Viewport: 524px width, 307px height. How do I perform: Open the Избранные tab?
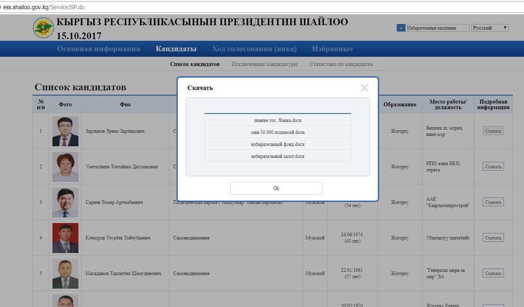click(x=333, y=49)
